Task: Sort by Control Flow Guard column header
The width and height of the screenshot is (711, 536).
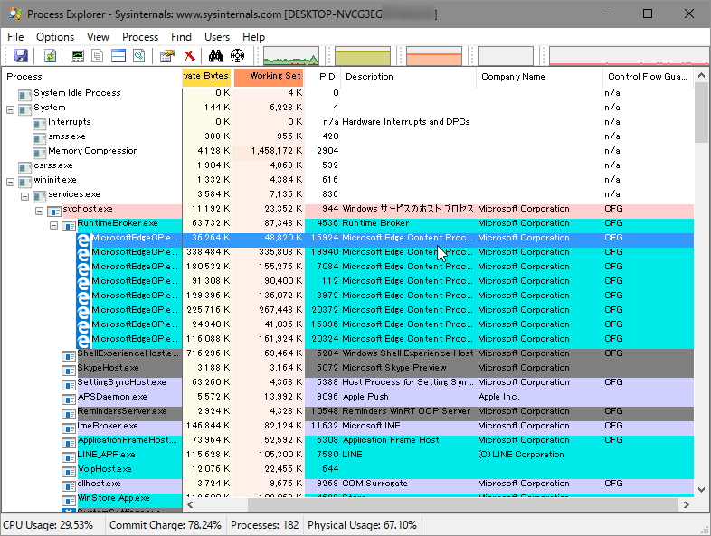Action: point(648,77)
